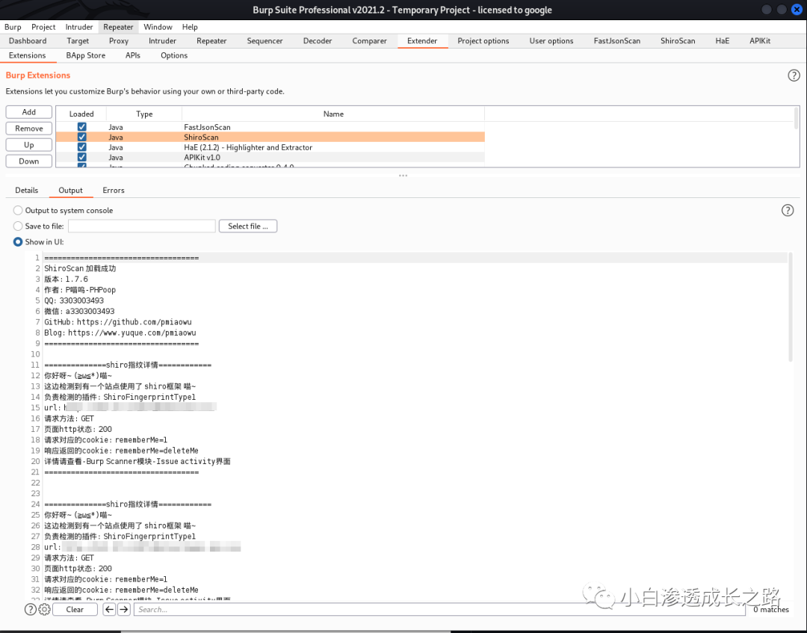Click the Select file button
Image resolution: width=807 pixels, height=633 pixels.
point(247,226)
